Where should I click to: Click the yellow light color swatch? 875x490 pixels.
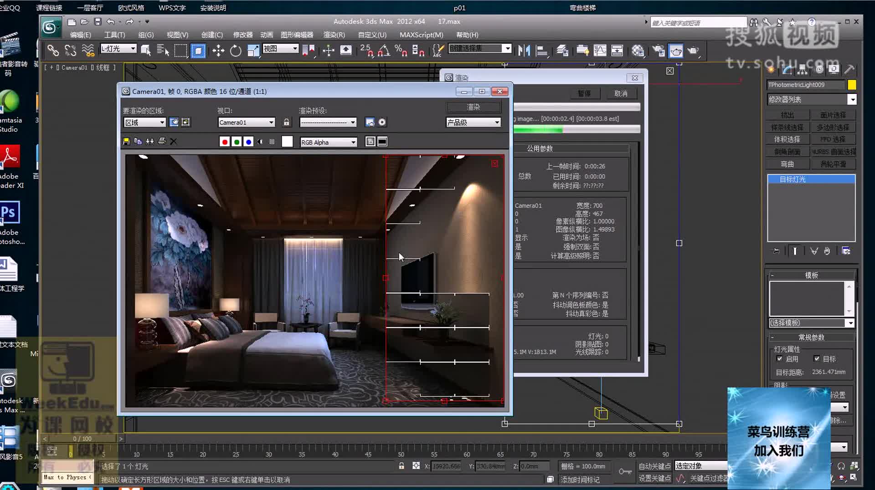(x=852, y=85)
